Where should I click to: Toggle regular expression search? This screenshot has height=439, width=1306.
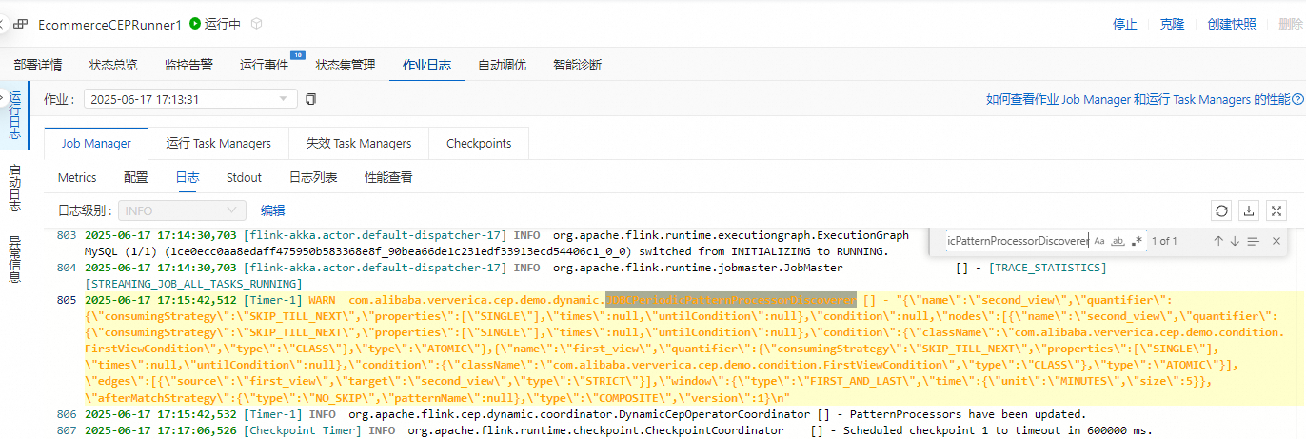1137,241
